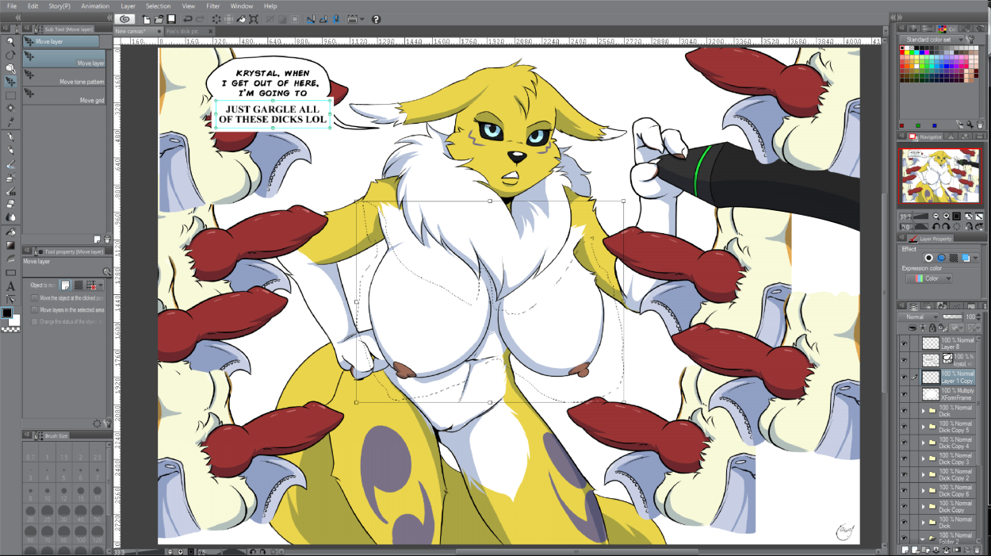Viewport: 991px width, 556px height.
Task: Select the Fill bucket tool
Action: pos(10,232)
